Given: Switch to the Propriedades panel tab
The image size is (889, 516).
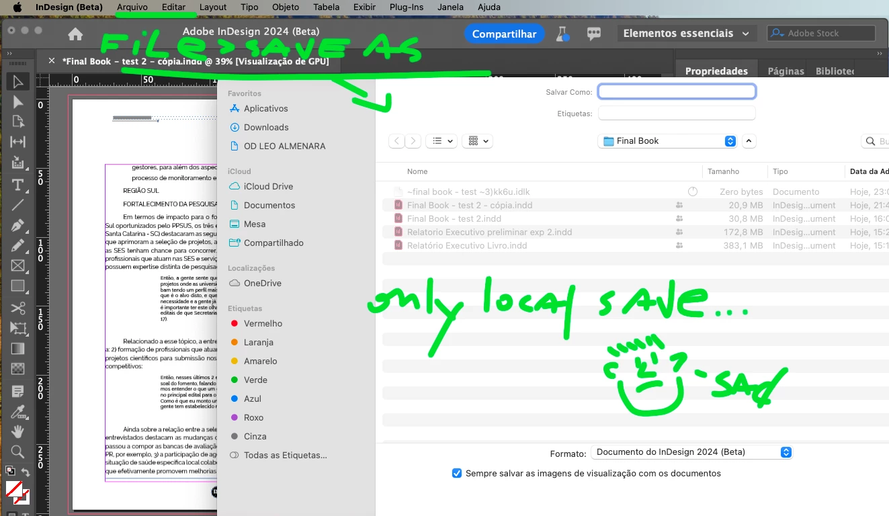Looking at the screenshot, I should click(x=716, y=71).
